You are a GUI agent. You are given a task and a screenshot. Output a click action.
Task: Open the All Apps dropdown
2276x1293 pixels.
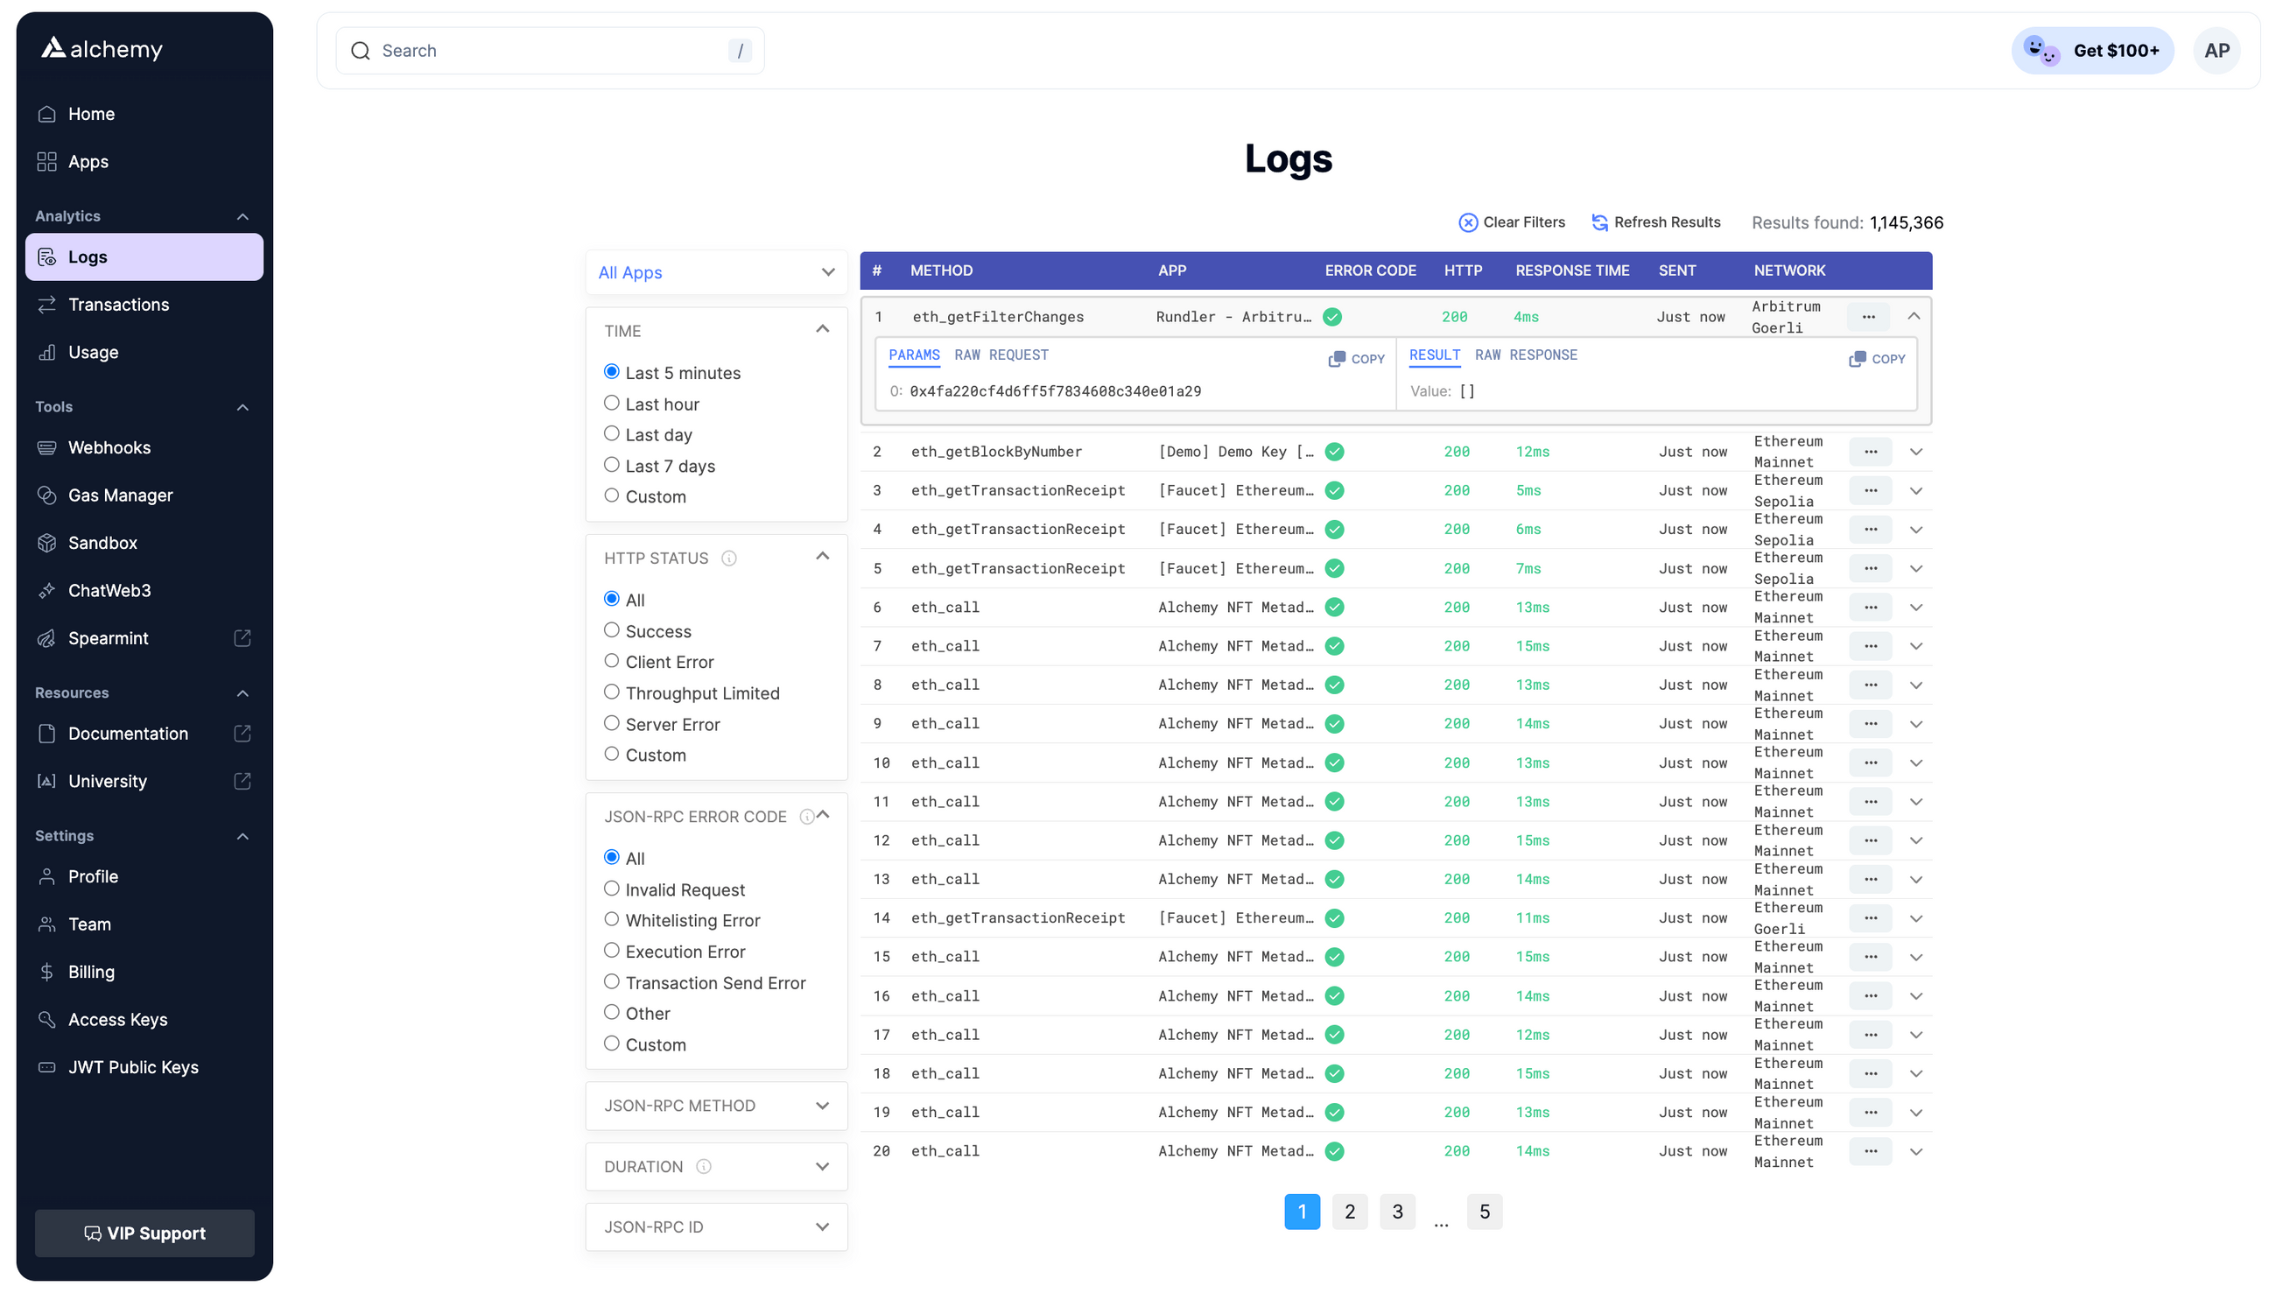click(x=716, y=271)
